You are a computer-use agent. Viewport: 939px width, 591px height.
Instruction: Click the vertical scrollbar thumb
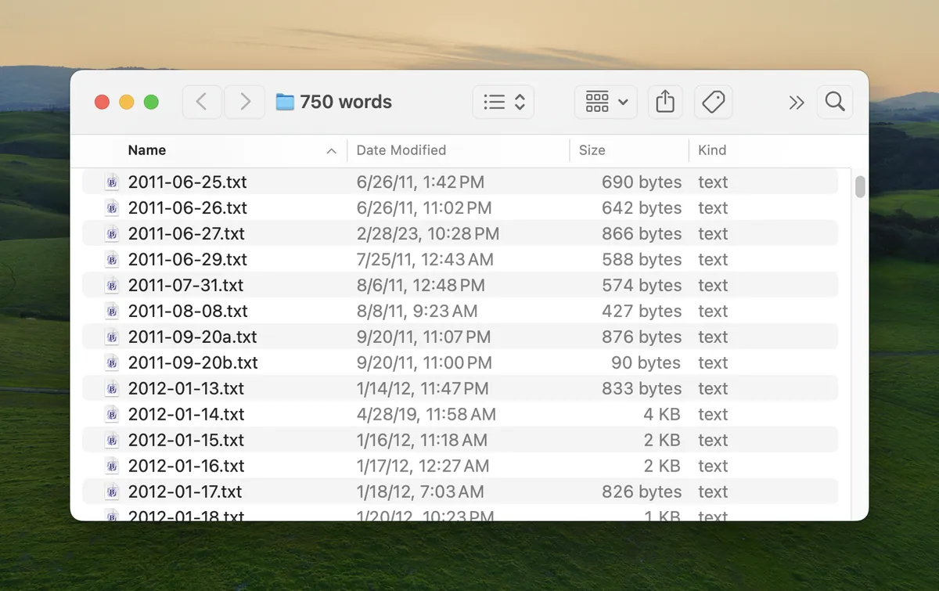[x=860, y=187]
